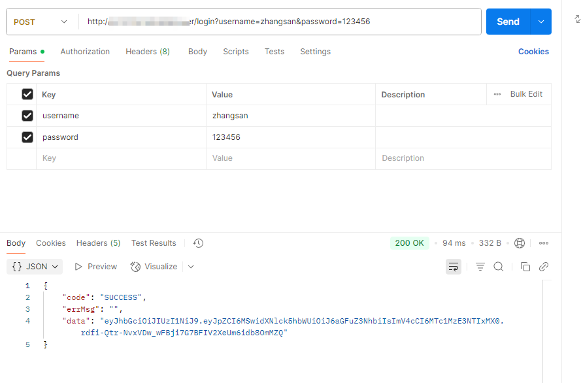Click the response vertical scrollbar
The width and height of the screenshot is (581, 383).
[x=547, y=331]
